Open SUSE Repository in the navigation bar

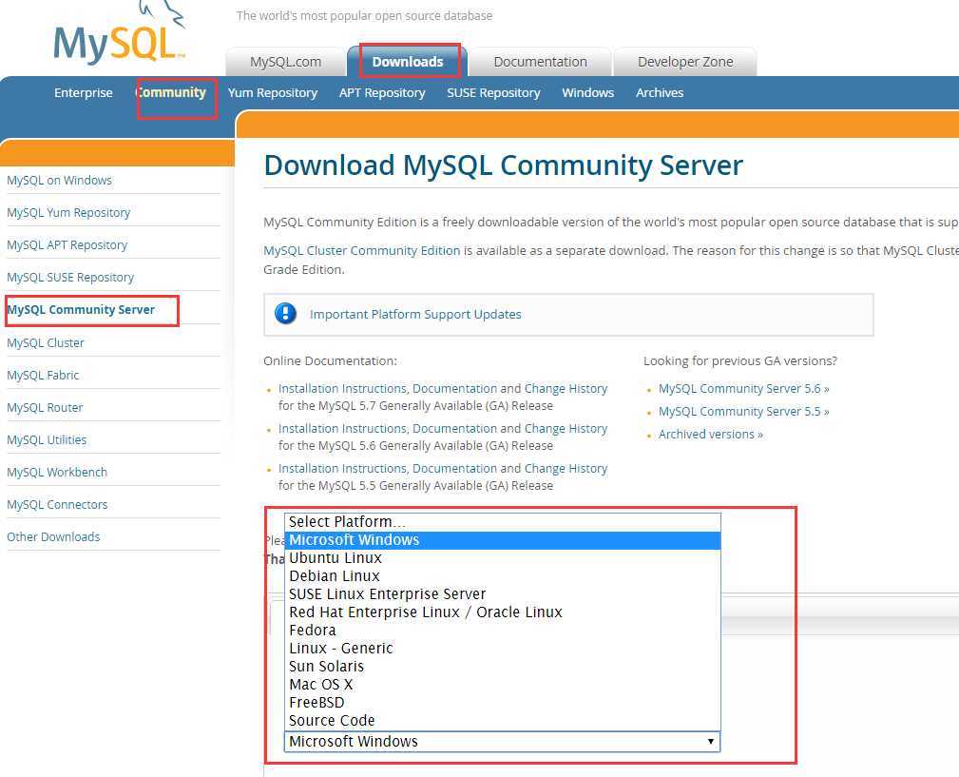[x=493, y=93]
